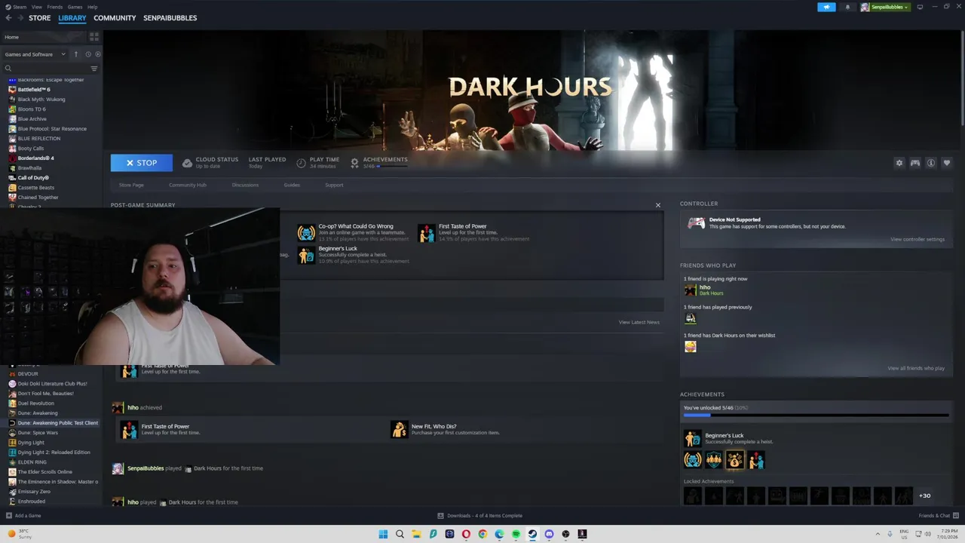Click the main page vertical scrollbar

[x=962, y=79]
